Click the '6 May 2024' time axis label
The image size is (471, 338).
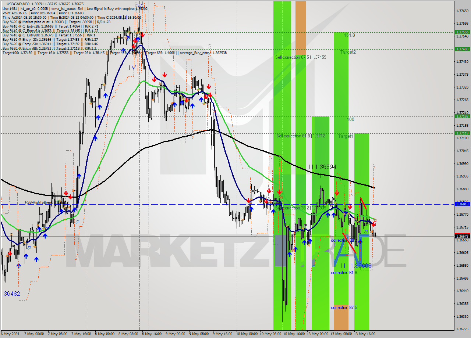coord(11,334)
